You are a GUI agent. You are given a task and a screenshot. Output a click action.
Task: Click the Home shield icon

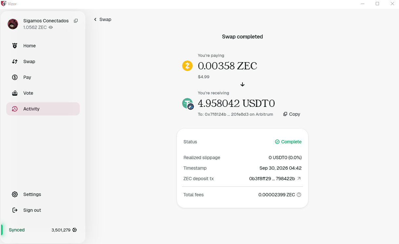pos(15,46)
